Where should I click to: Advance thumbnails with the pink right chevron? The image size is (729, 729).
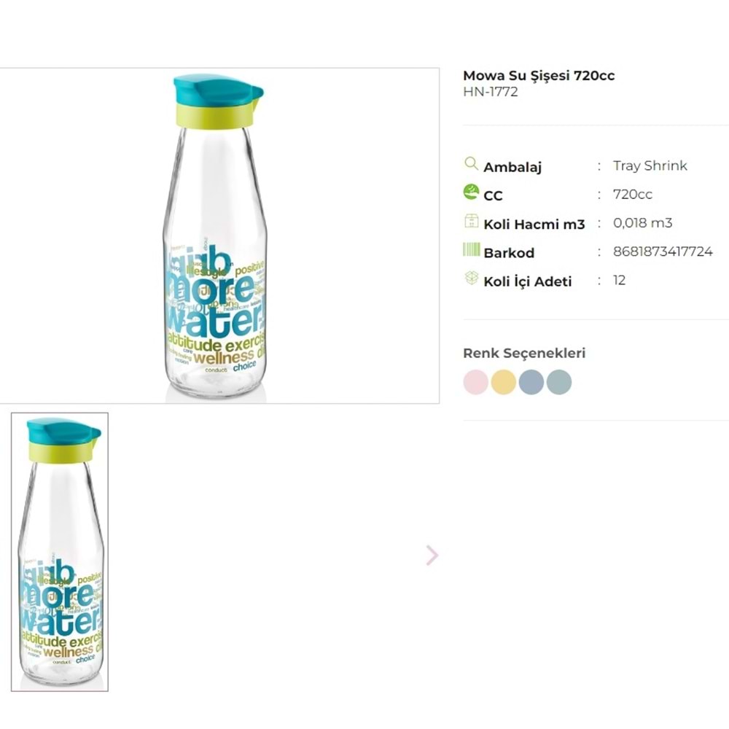pyautogui.click(x=432, y=555)
